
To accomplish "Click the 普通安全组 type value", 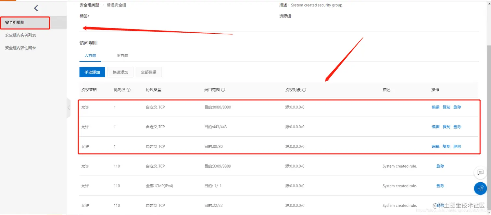I will tap(117, 5).
